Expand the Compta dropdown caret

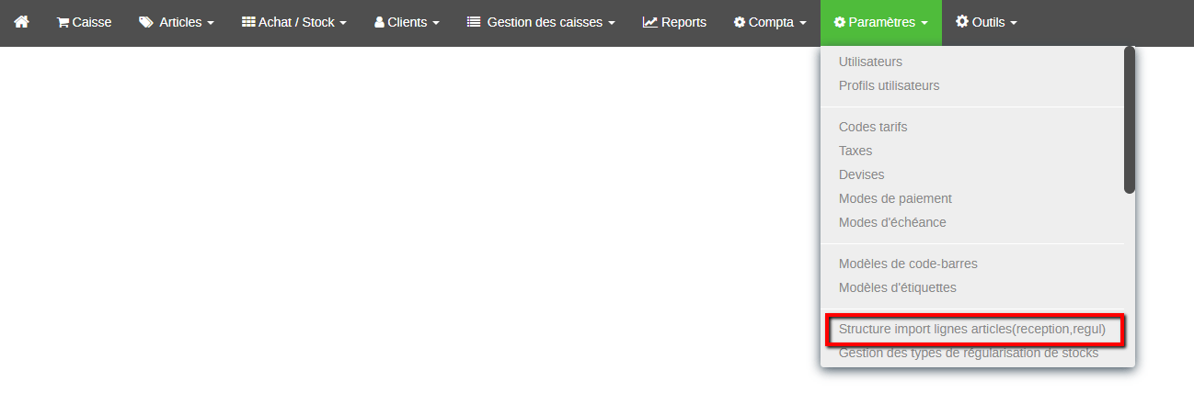(x=803, y=23)
